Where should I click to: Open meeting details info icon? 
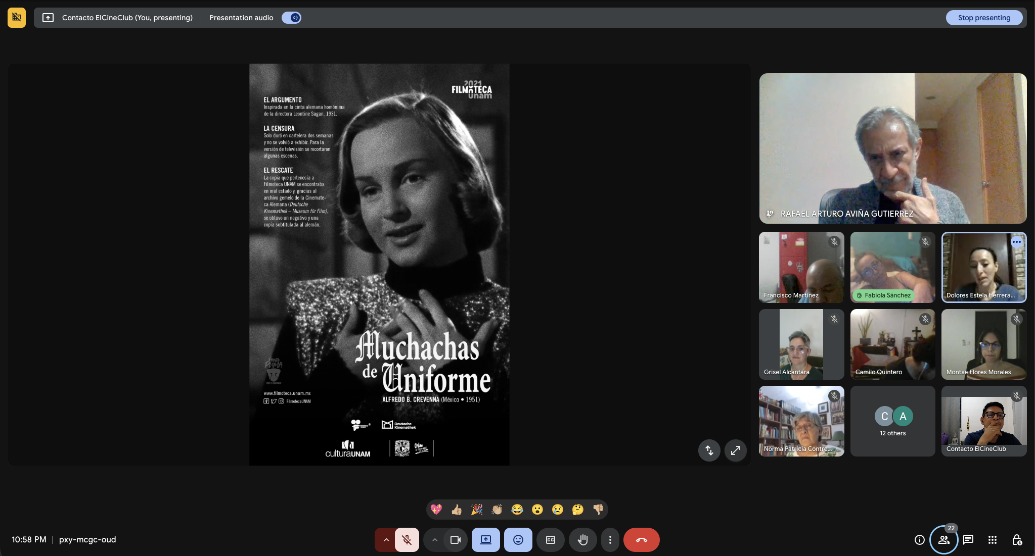tap(920, 540)
